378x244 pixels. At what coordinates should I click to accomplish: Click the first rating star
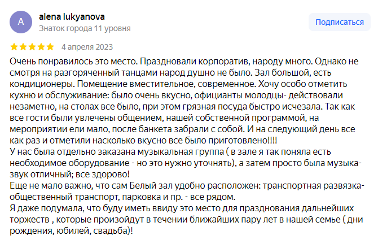click(14, 47)
